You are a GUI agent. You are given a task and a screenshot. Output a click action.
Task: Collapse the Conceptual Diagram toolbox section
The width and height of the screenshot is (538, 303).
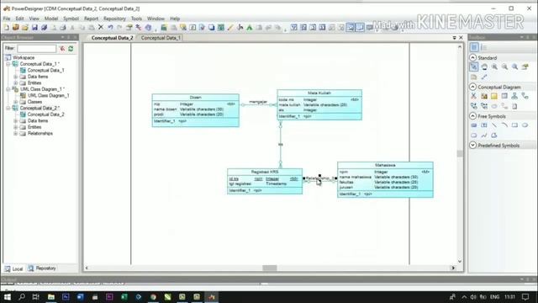click(x=472, y=87)
